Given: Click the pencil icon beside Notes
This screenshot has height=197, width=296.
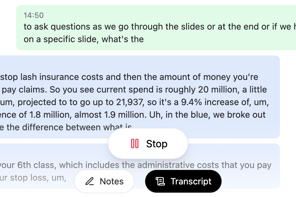Looking at the screenshot, I should point(90,181).
